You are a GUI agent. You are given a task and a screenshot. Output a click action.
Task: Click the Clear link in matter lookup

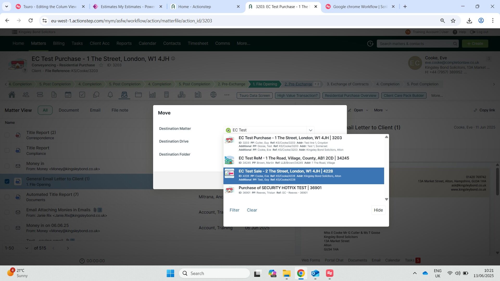(x=252, y=210)
